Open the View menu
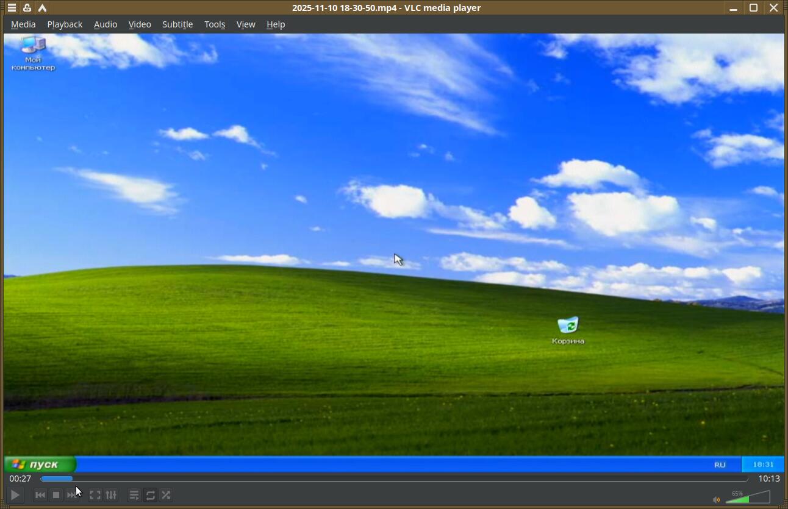The width and height of the screenshot is (788, 509). click(246, 24)
